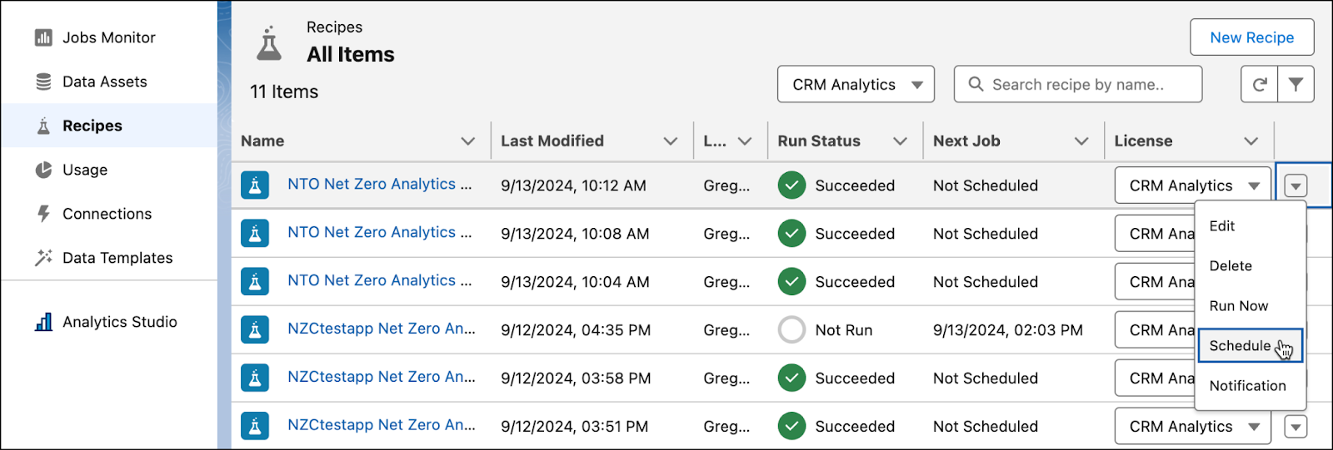Open NTO Net Zero recipe modified 10:08 AM

[x=379, y=233]
